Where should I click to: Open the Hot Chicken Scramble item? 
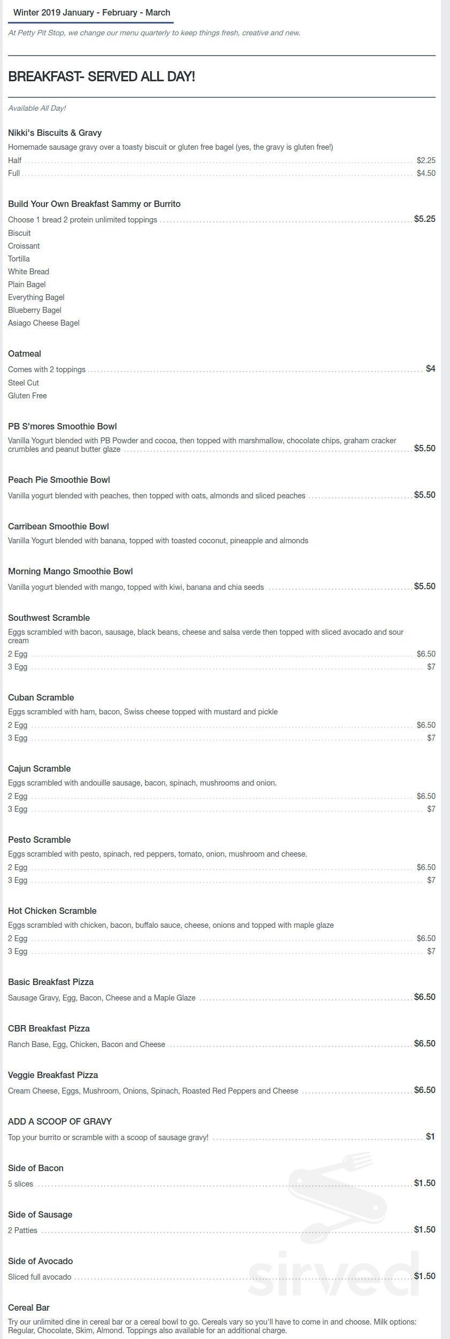(x=52, y=911)
